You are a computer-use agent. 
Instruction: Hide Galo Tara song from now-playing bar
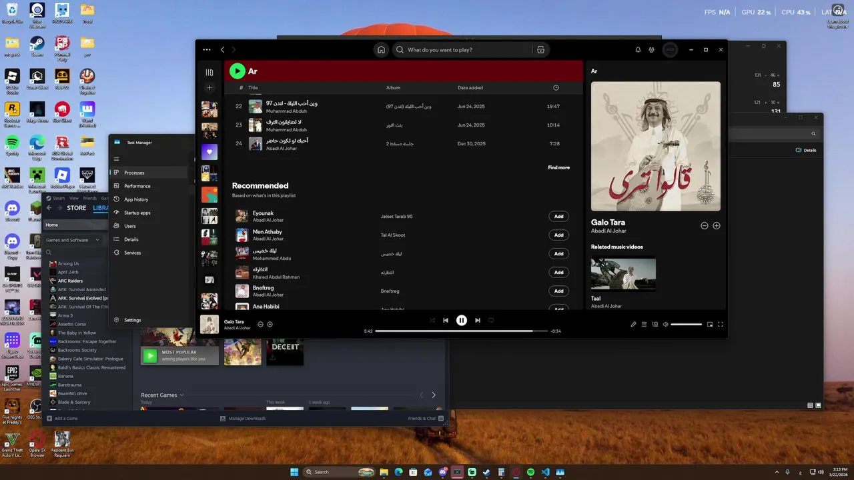pyautogui.click(x=260, y=324)
